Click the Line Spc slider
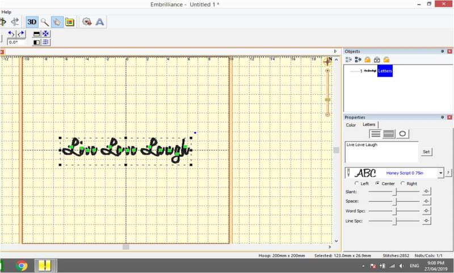Screen dimensions: 454x273 [x=394, y=221]
